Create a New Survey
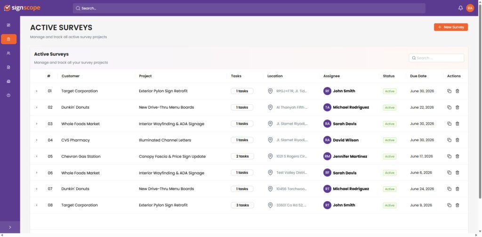Image resolution: width=482 pixels, height=237 pixels. [451, 27]
